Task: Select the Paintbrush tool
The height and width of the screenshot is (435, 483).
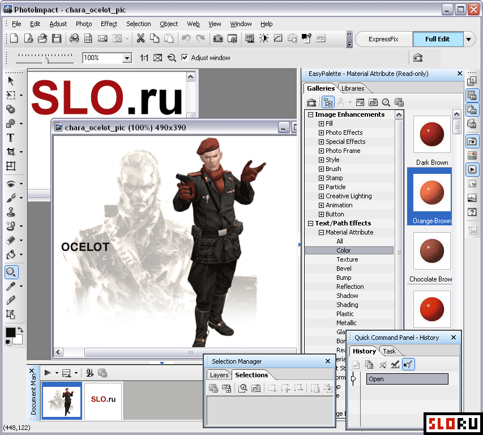Action: click(11, 198)
